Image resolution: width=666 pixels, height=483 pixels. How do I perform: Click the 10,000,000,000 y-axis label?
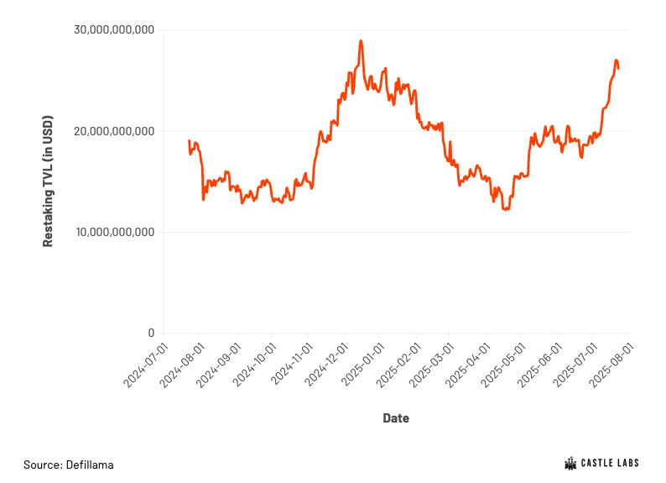point(115,232)
